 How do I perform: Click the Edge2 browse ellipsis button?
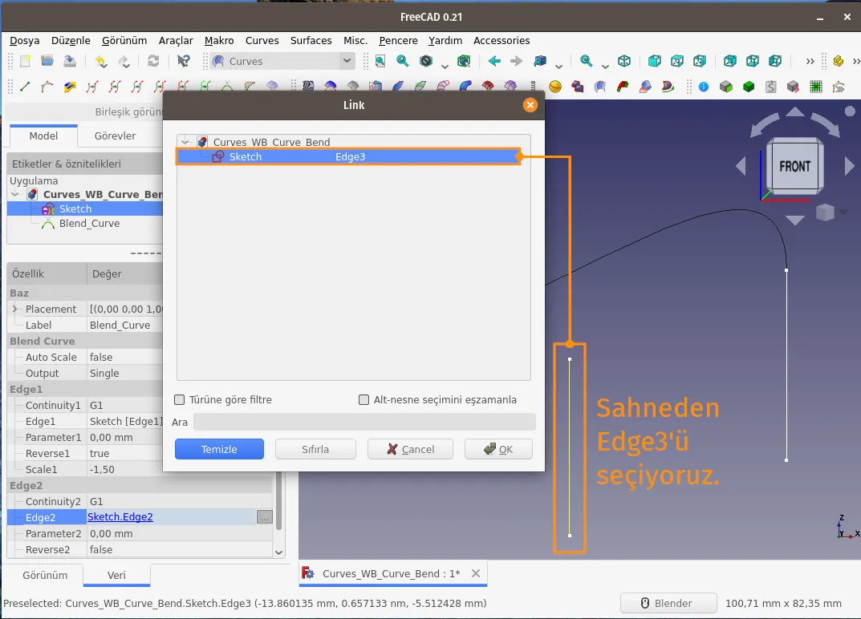265,517
